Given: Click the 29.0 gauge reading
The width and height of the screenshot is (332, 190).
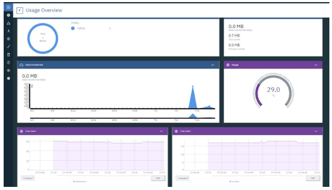Looking at the screenshot, I should click(273, 90).
